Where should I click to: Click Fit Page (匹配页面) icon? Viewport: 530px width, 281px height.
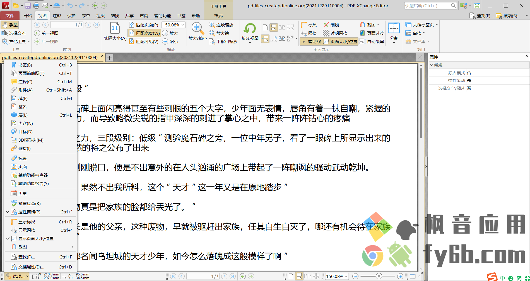[x=132, y=25]
